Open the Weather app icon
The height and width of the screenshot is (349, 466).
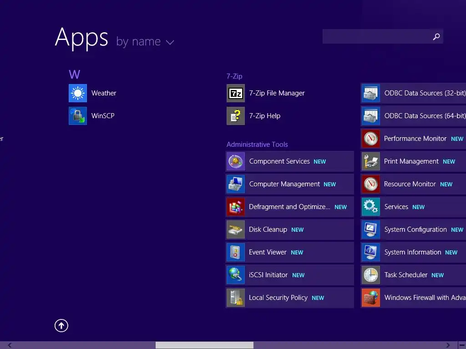coord(78,93)
